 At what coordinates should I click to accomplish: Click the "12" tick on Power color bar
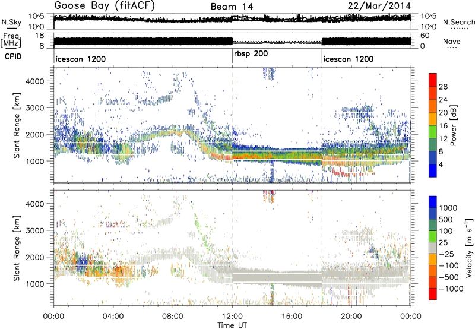click(x=443, y=139)
